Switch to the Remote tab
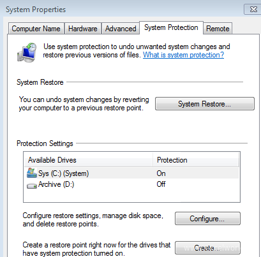This screenshot has width=261, height=257. click(x=218, y=29)
